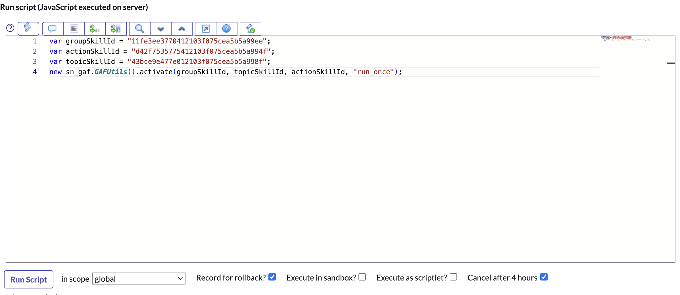680x295 pixels.
Task: Uncheck Cancel after 4 hours checkbox
Action: [544, 277]
